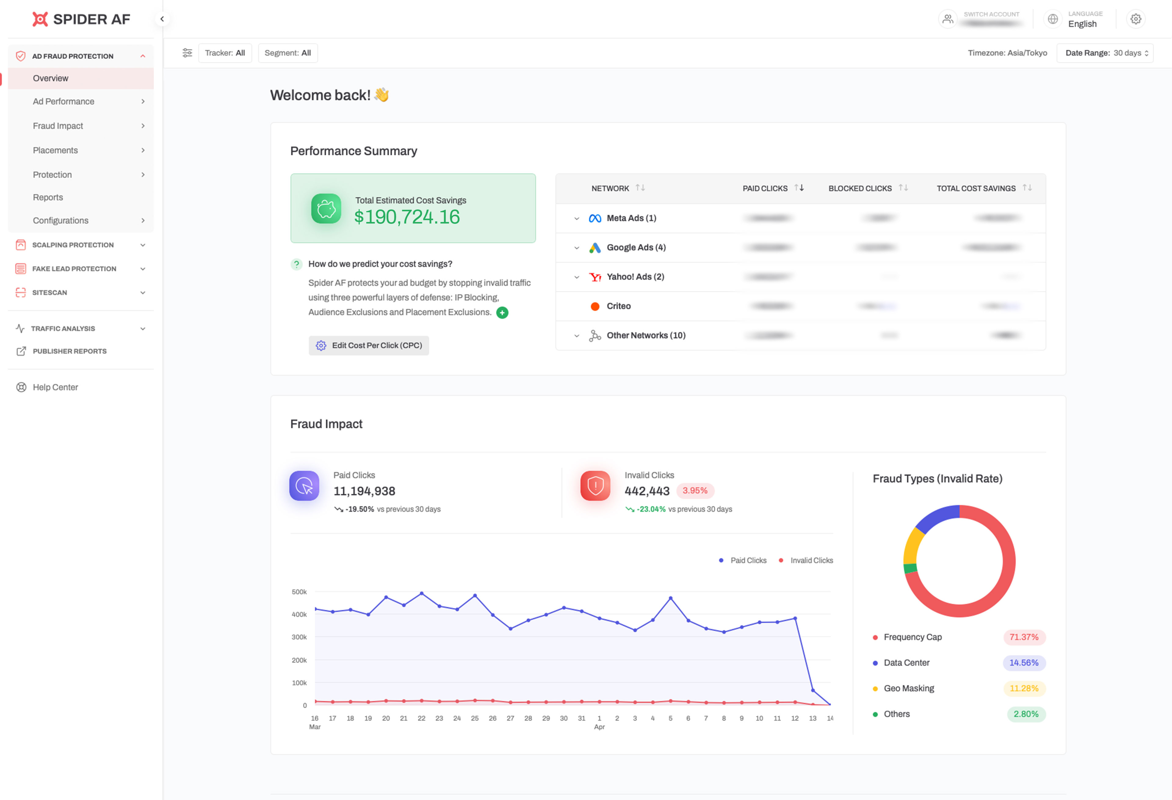Select the Traffic Analysis waveform icon
The width and height of the screenshot is (1172, 800).
coord(21,328)
